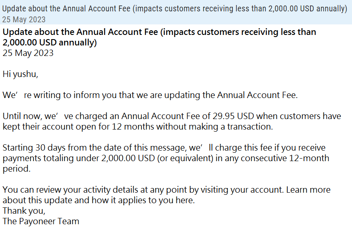Click the 25 May 2023 date in the blue header

click(x=24, y=20)
